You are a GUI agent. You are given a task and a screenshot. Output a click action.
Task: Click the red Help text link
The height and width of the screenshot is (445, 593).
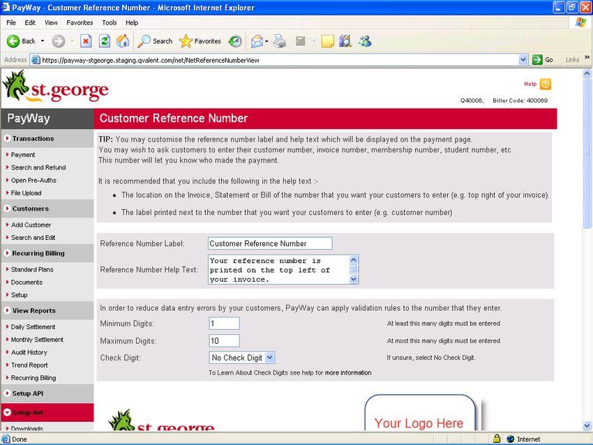point(530,84)
